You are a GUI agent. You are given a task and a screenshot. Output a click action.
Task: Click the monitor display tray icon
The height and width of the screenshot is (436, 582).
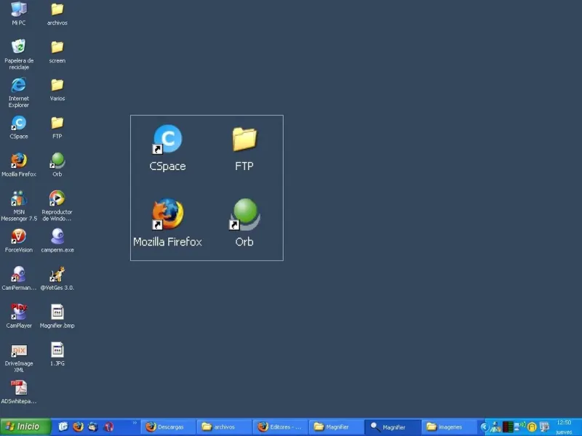[x=544, y=427]
